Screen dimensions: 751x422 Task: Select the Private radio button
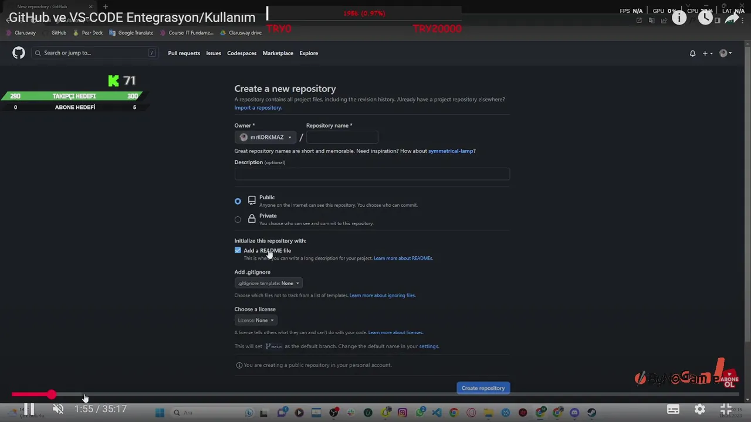[238, 219]
